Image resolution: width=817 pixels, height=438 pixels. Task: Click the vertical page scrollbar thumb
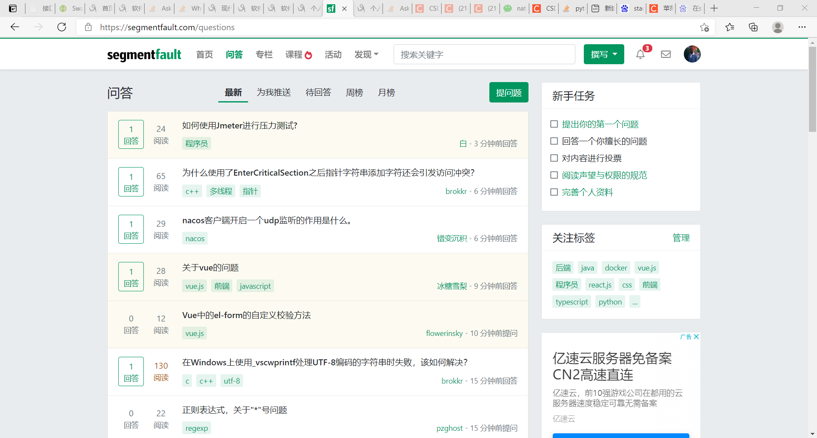click(x=812, y=89)
